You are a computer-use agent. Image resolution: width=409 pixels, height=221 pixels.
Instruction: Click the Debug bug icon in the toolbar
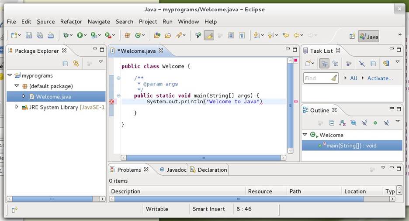66,35
